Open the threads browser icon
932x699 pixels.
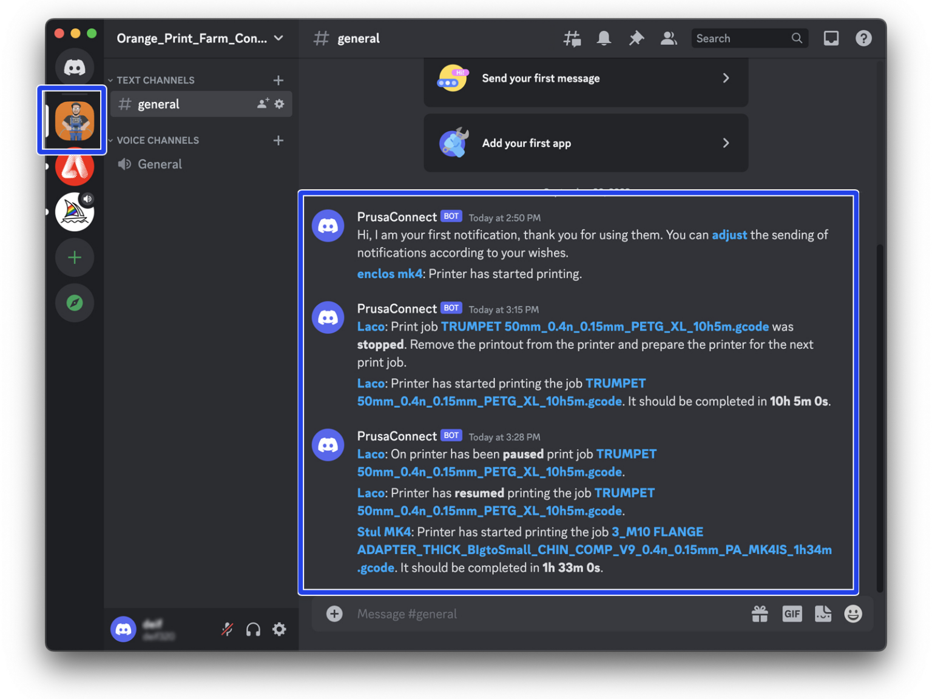click(x=571, y=38)
